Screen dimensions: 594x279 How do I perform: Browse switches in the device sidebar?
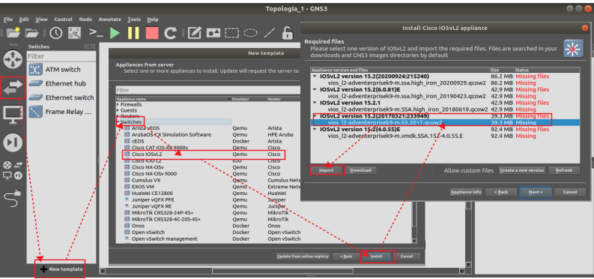coord(13,88)
